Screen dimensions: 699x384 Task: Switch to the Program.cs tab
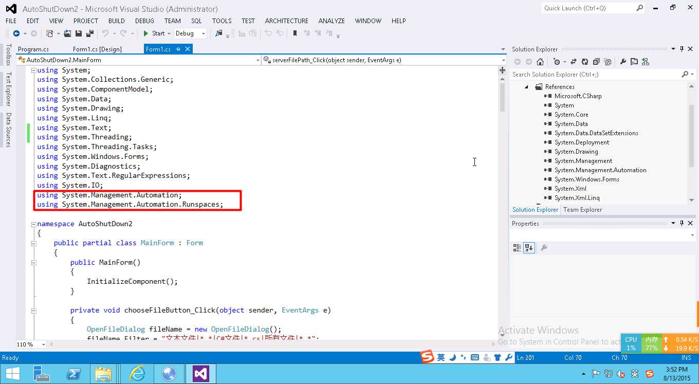point(33,49)
